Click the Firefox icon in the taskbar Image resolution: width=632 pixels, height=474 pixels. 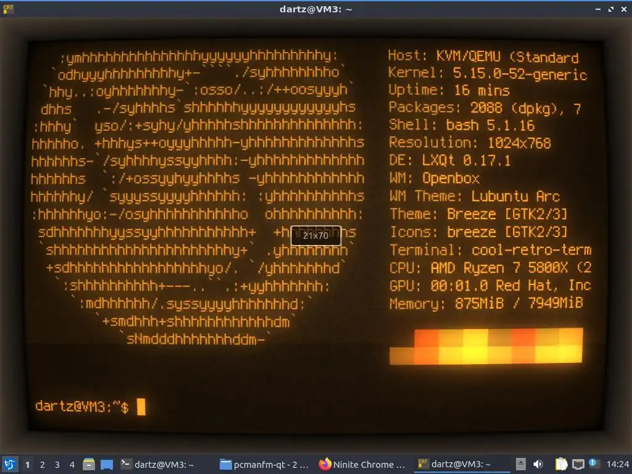(325, 464)
